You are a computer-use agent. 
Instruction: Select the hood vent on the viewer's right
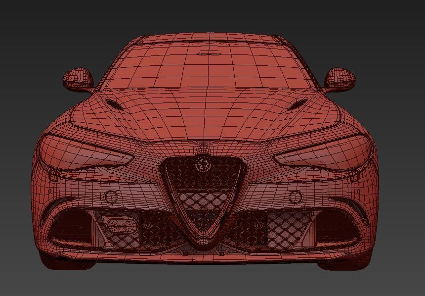pyautogui.click(x=297, y=104)
